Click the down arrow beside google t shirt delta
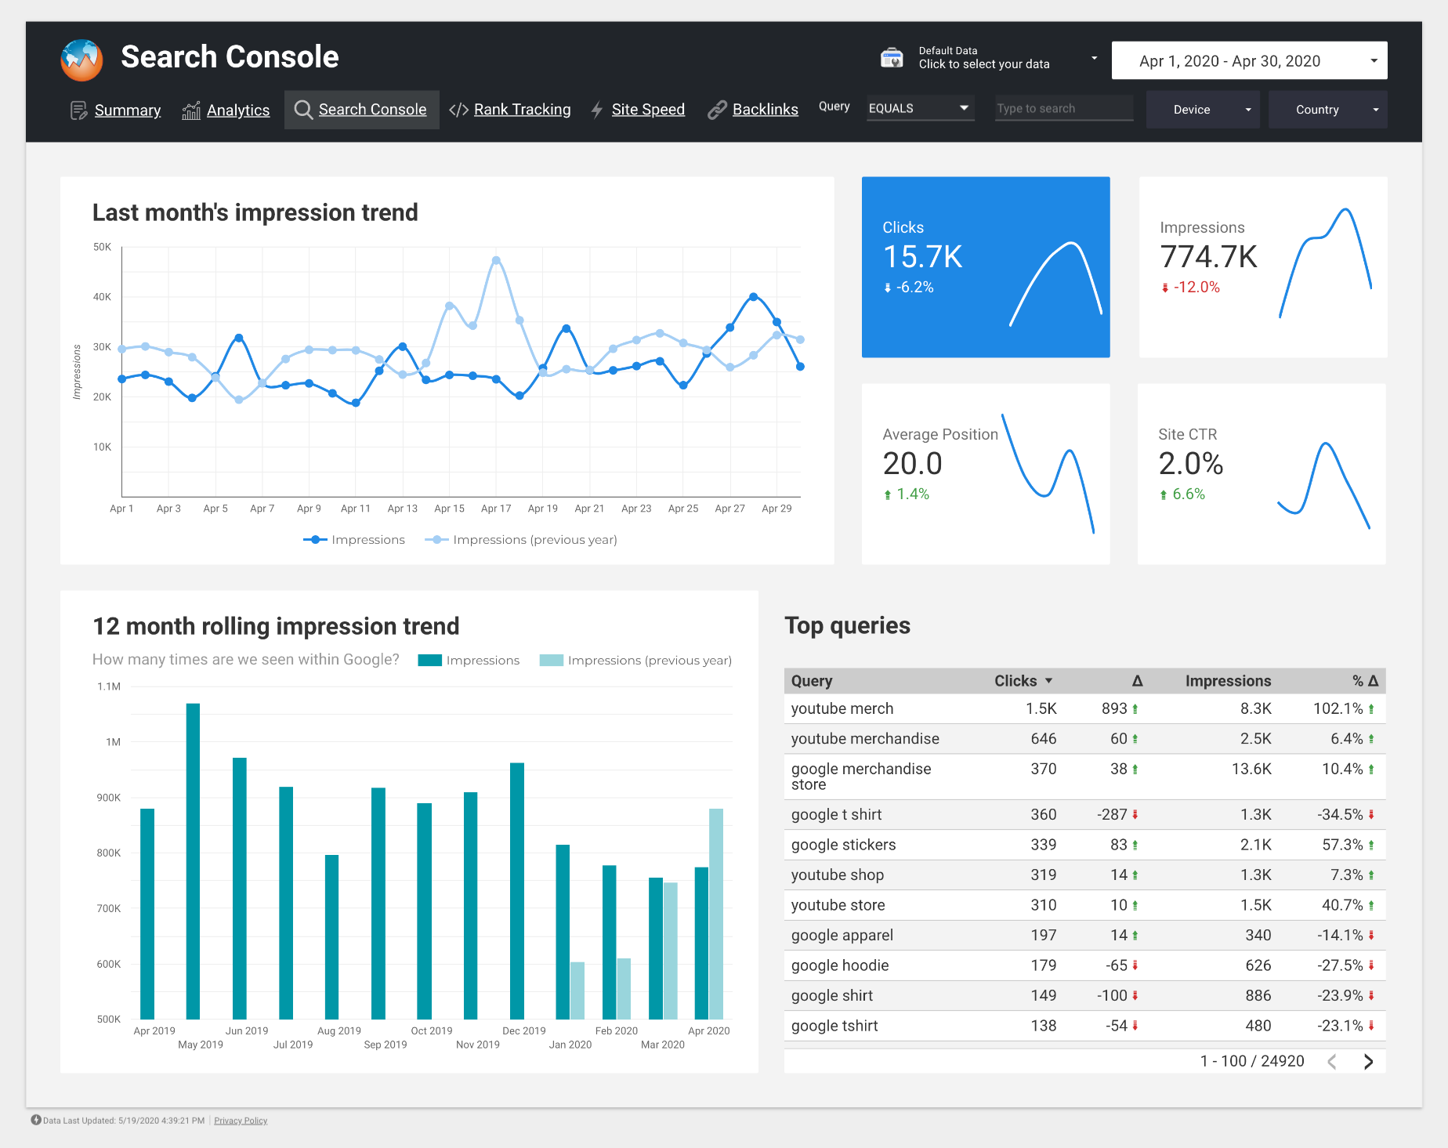Image resolution: width=1448 pixels, height=1148 pixels. (x=1135, y=815)
